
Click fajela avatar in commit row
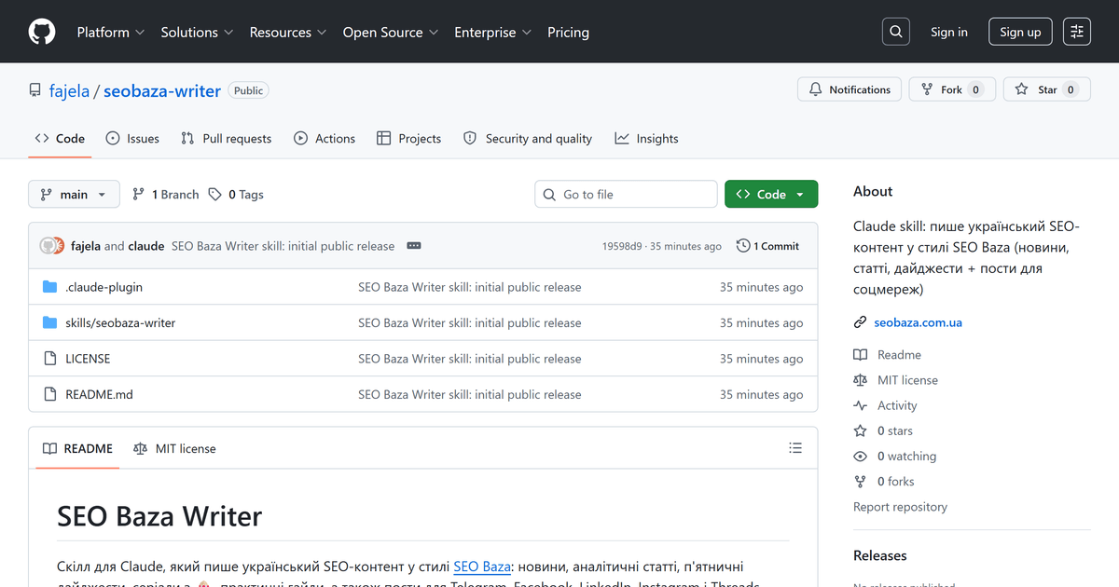tap(47, 246)
